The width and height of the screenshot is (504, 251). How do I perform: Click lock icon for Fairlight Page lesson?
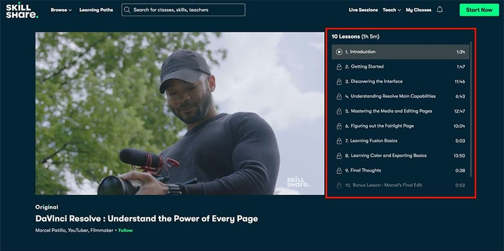(339, 126)
